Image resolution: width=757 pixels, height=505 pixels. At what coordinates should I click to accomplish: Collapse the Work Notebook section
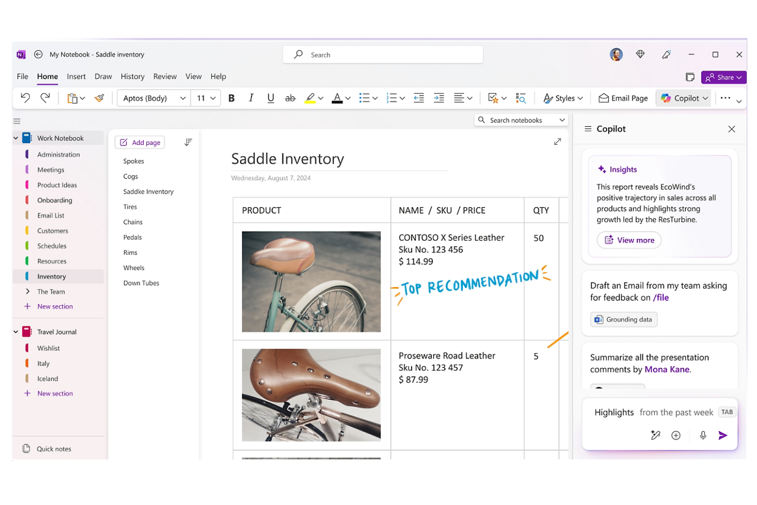[15, 138]
